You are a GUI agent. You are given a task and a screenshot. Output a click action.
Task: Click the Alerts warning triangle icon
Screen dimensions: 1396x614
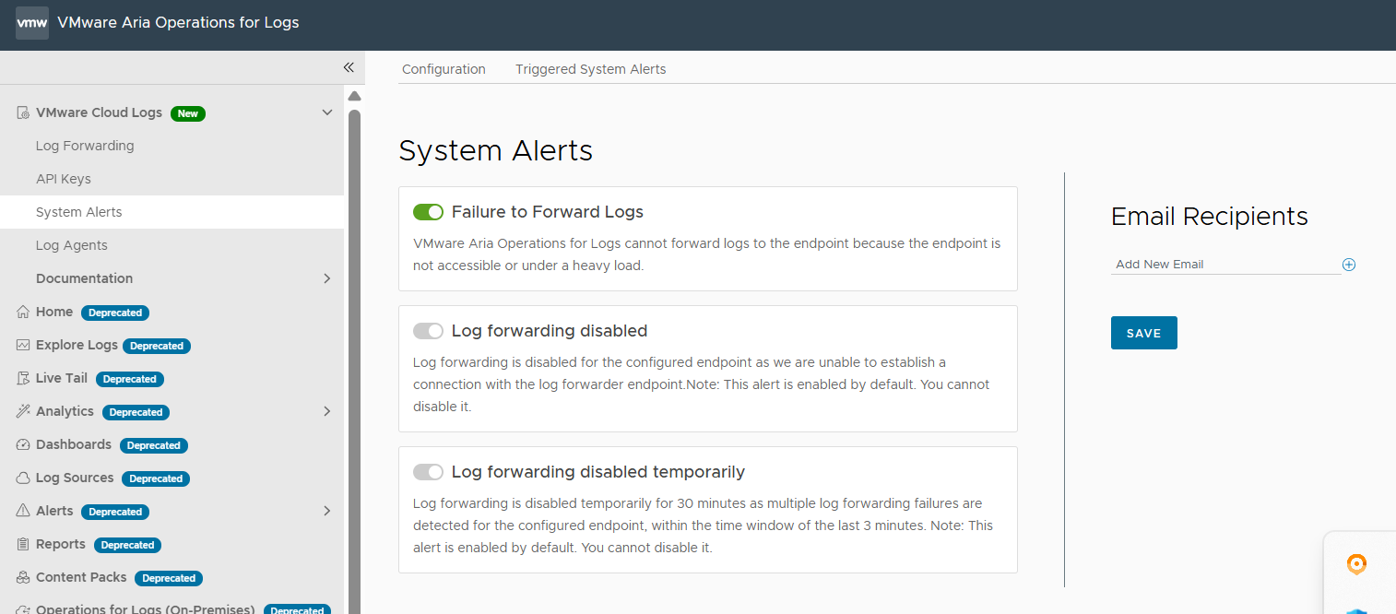tap(24, 512)
